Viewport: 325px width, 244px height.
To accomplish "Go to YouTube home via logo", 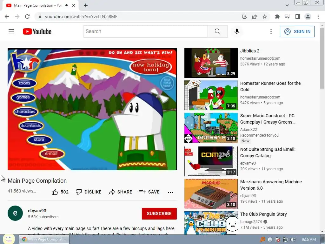I will click(x=37, y=31).
